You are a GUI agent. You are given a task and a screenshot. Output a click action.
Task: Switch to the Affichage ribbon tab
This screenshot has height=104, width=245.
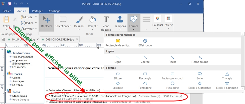(54, 11)
